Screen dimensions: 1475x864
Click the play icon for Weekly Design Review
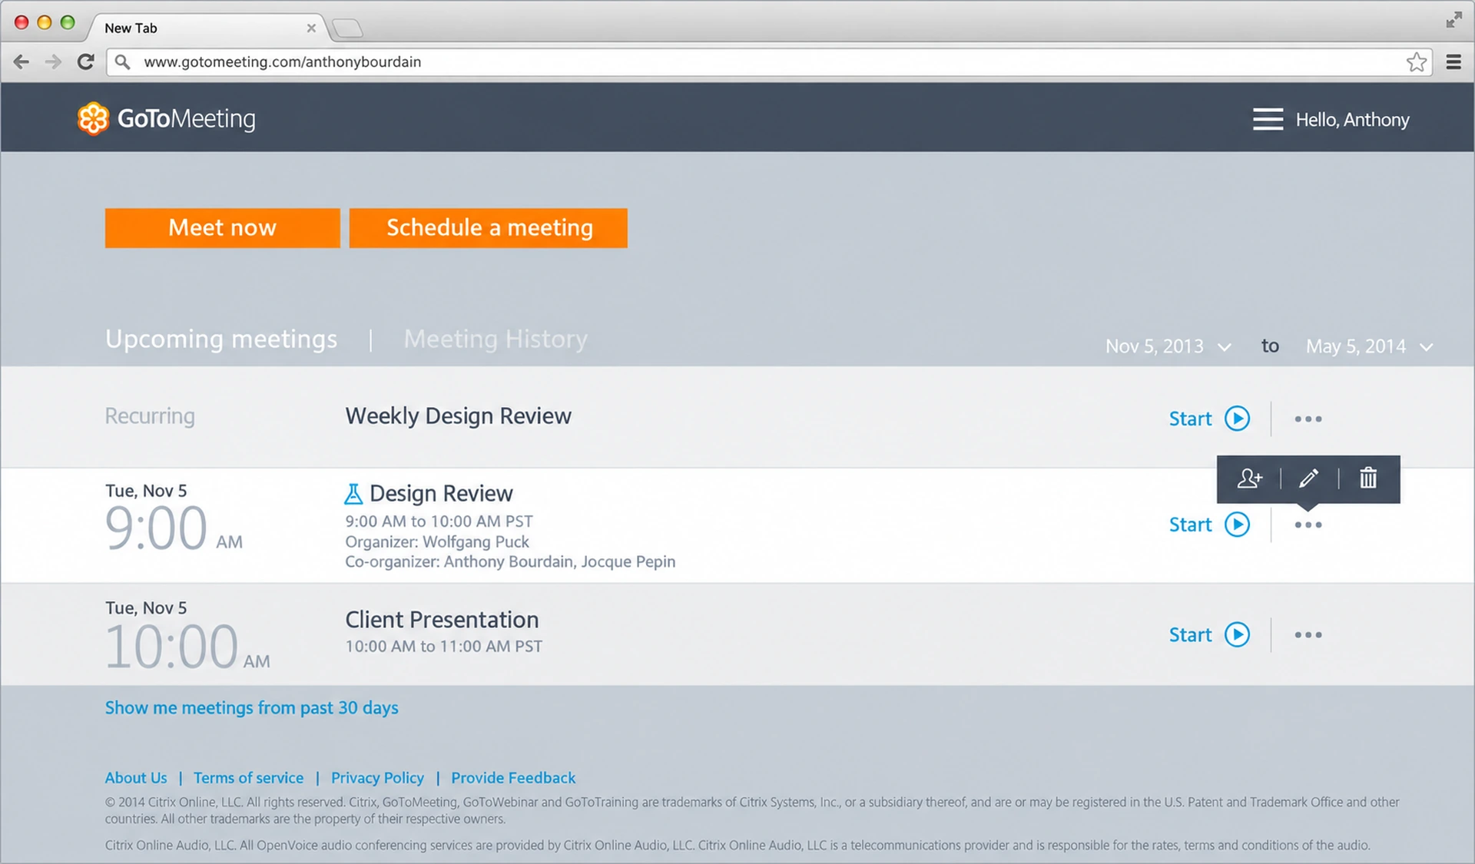pos(1237,419)
